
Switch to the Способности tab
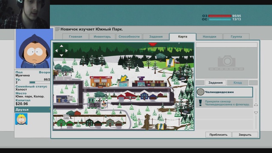129,37
